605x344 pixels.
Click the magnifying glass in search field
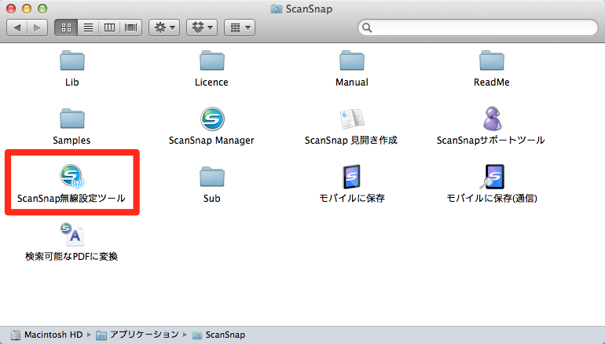tap(367, 27)
